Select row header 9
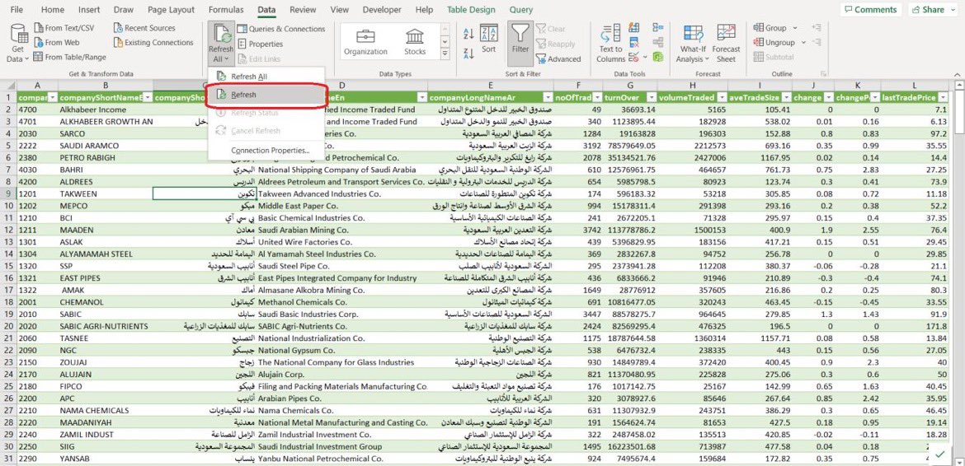Image resolution: width=965 pixels, height=466 pixels. [x=8, y=194]
